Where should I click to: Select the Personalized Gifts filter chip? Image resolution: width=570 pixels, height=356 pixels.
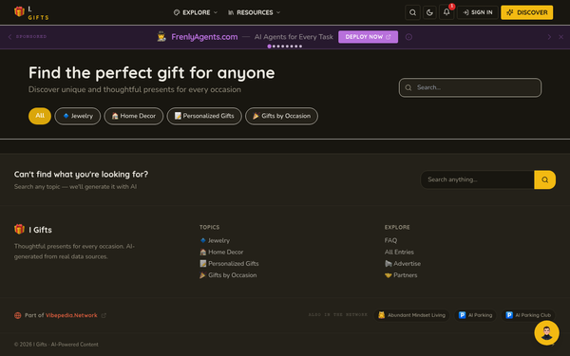pos(204,116)
